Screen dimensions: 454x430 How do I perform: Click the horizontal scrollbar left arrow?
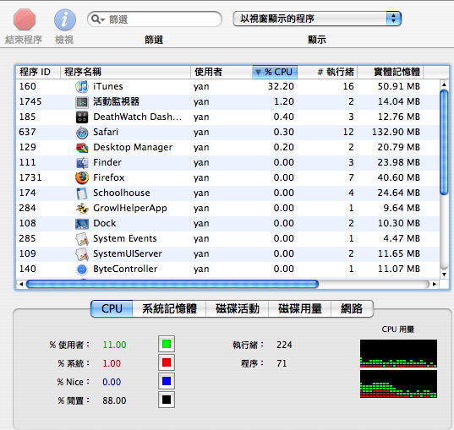tap(21, 284)
